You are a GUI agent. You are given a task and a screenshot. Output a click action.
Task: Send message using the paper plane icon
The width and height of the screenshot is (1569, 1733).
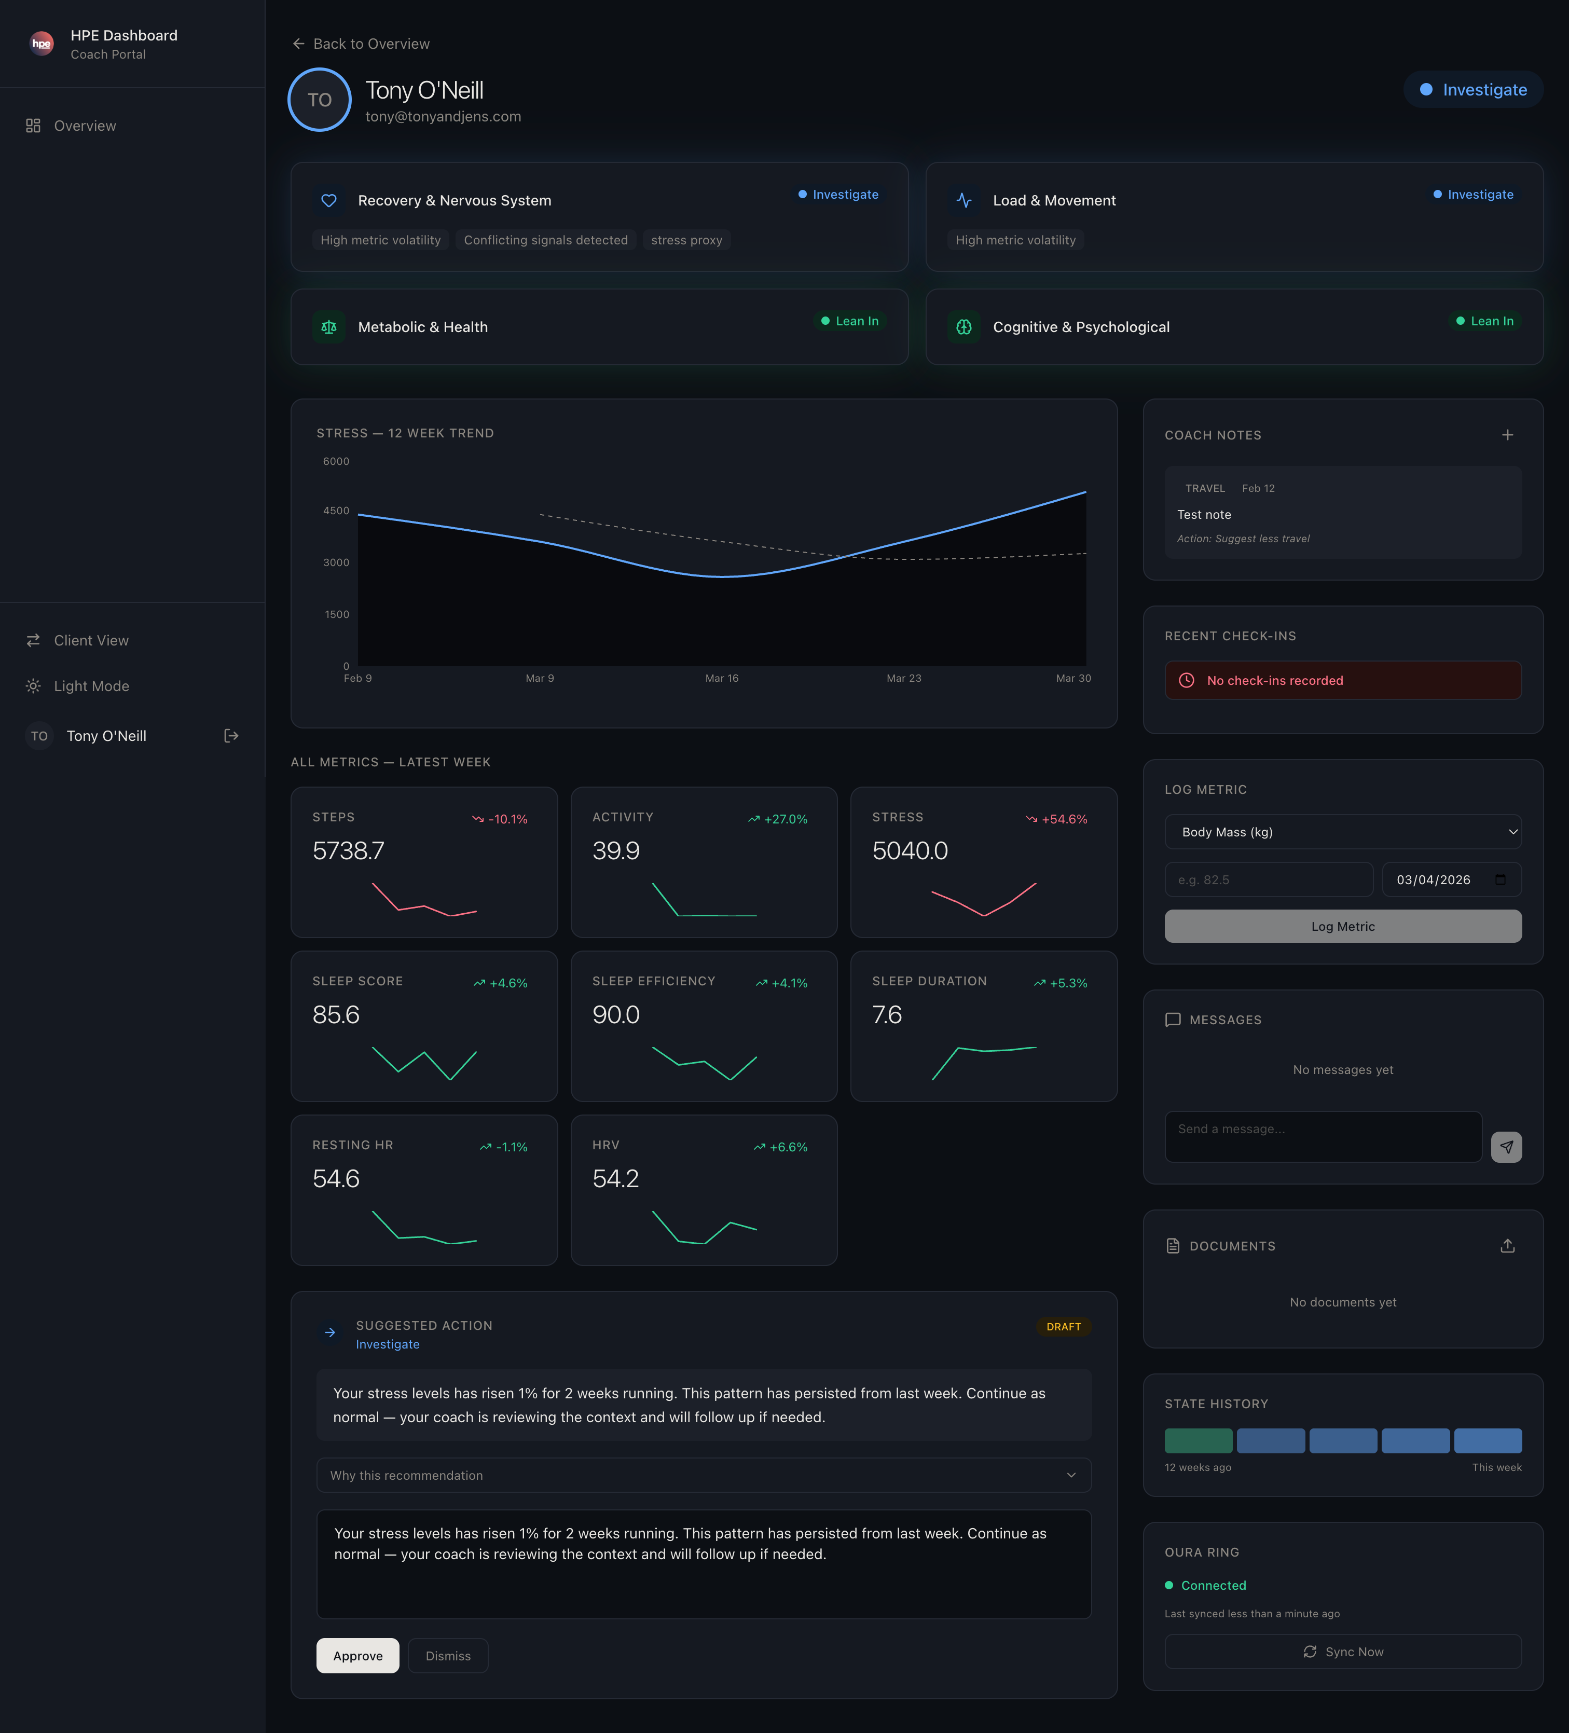point(1507,1147)
